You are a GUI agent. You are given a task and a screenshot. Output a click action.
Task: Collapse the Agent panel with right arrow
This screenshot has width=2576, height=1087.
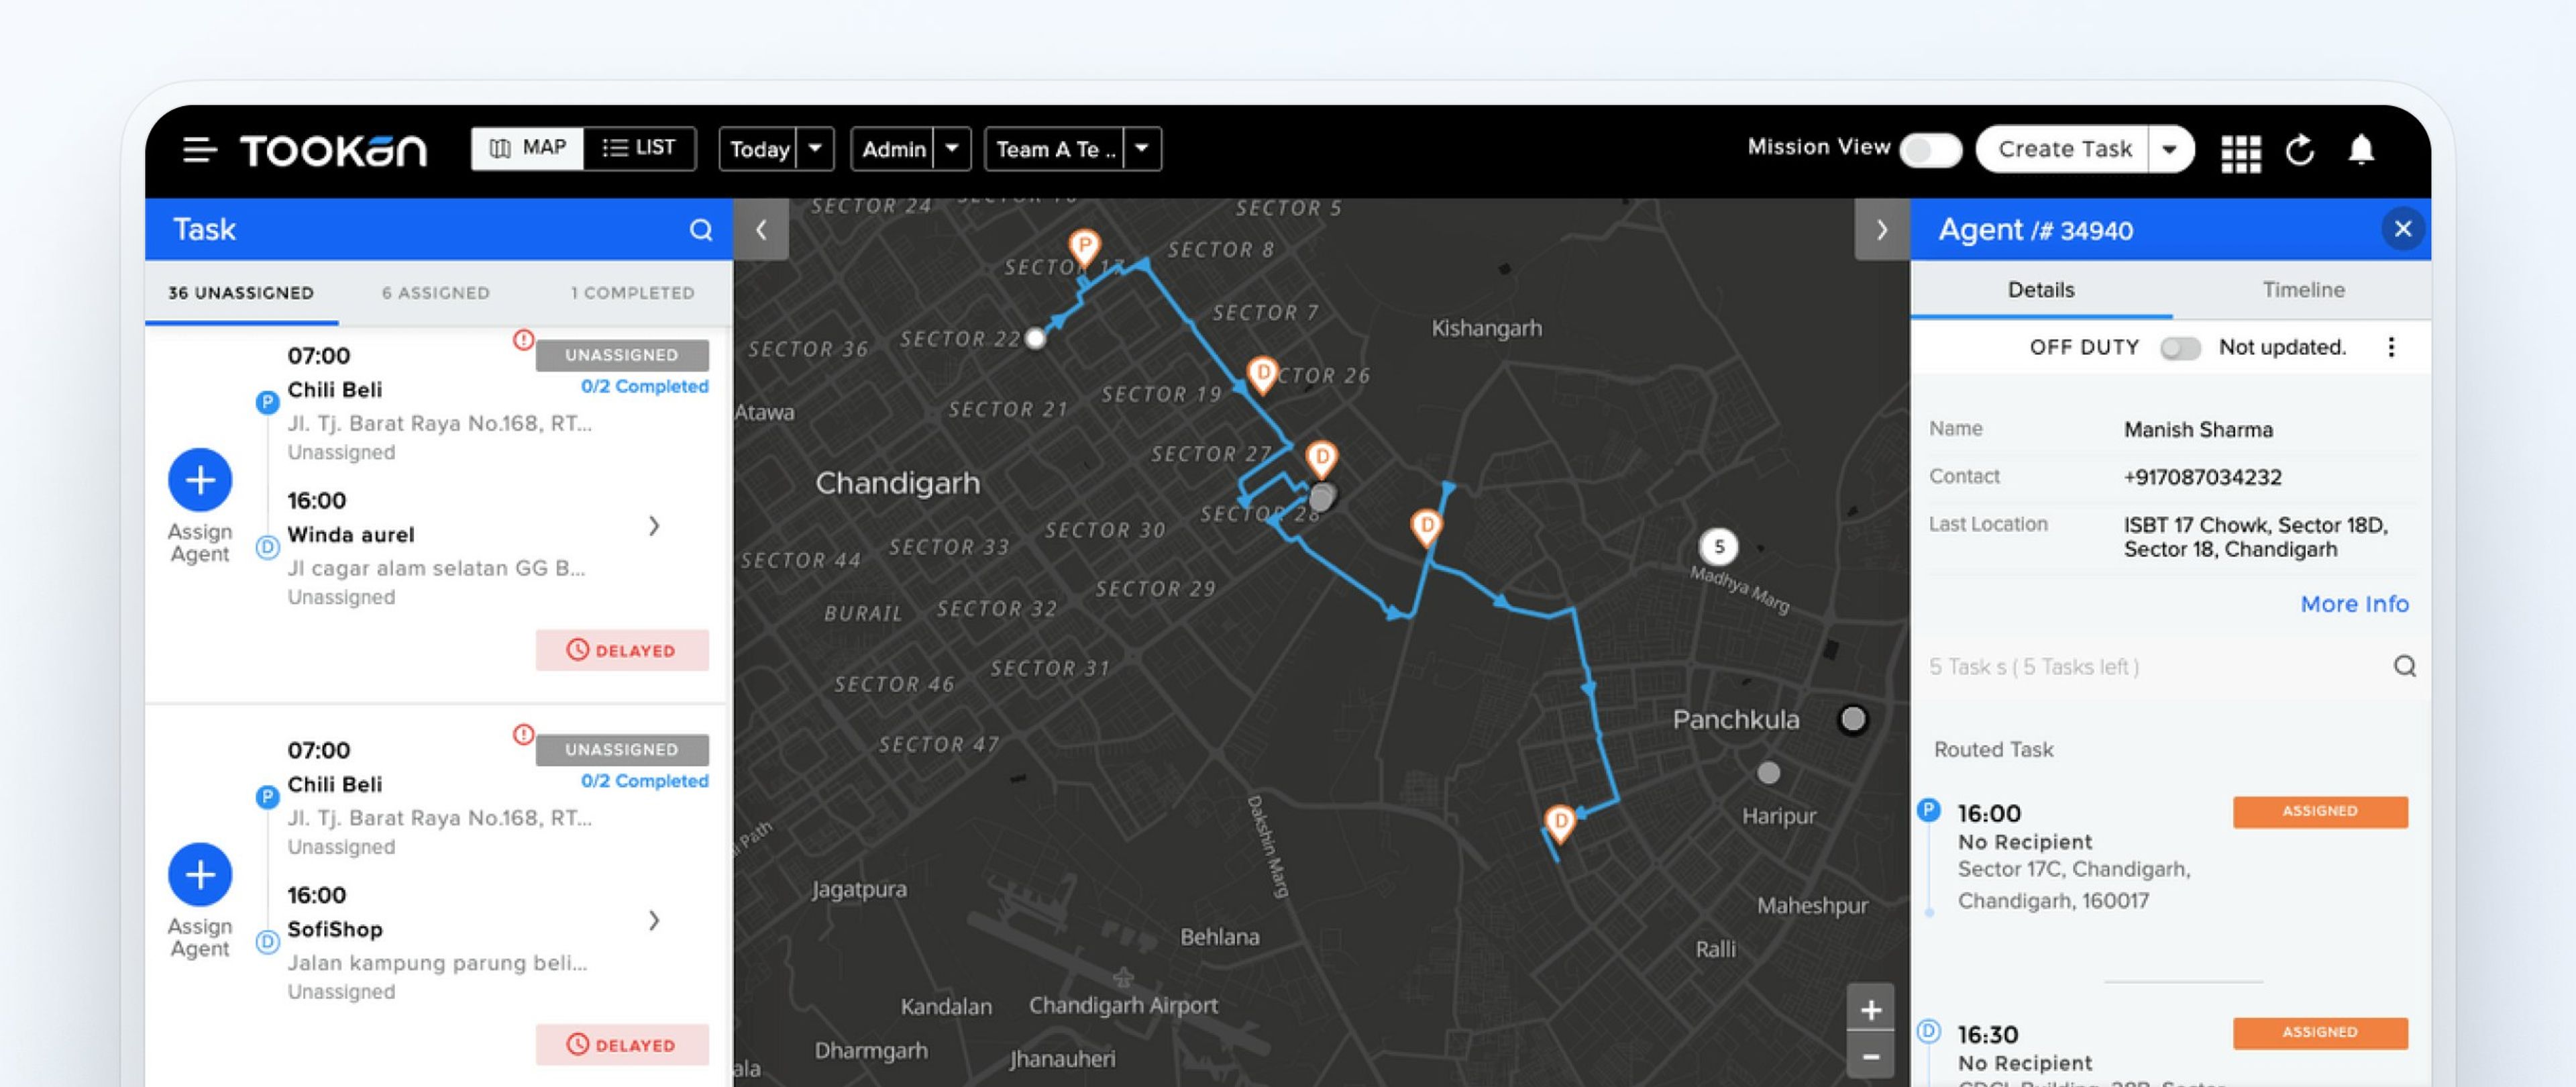pyautogui.click(x=1882, y=230)
